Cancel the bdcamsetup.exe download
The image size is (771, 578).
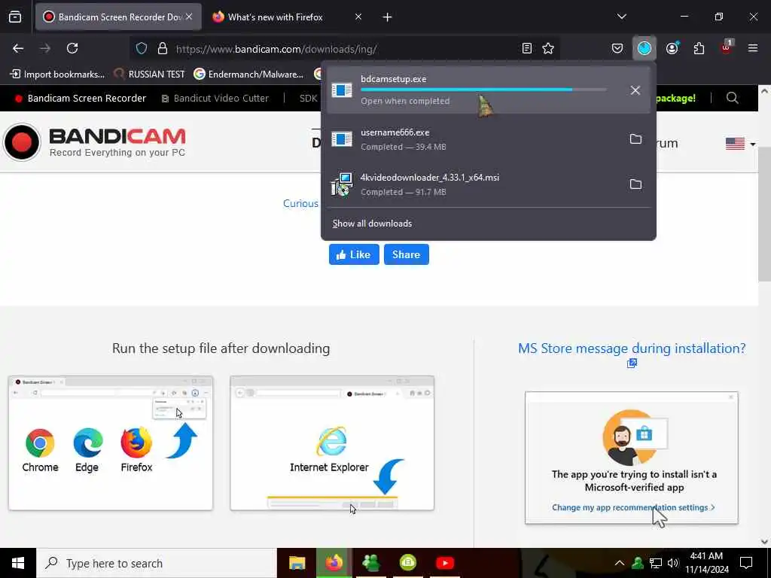pos(635,90)
